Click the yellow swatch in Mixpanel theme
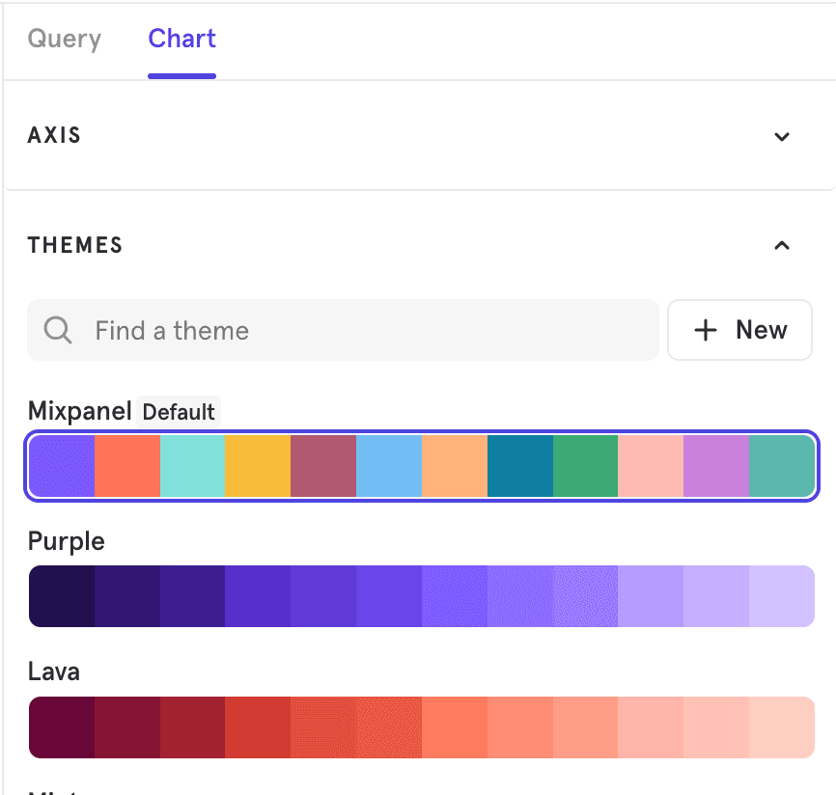836x795 pixels. click(x=258, y=466)
